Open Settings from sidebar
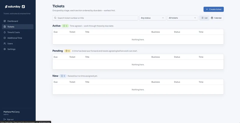The width and height of the screenshot is (240, 123). [x=17, y=49]
